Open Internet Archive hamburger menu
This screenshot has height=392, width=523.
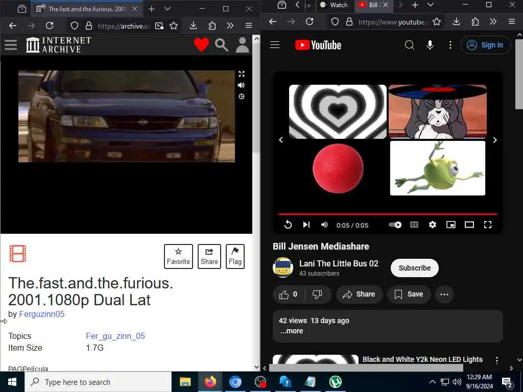point(11,45)
